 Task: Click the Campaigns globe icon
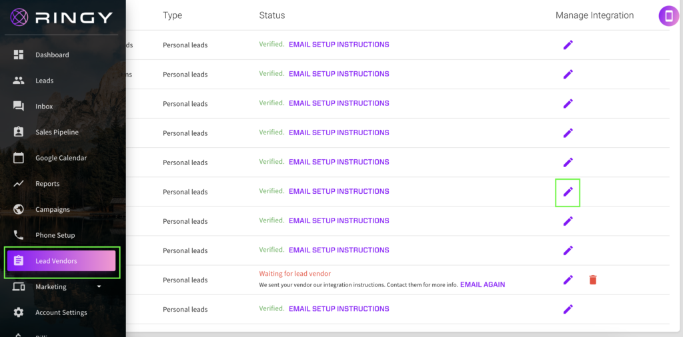[19, 209]
